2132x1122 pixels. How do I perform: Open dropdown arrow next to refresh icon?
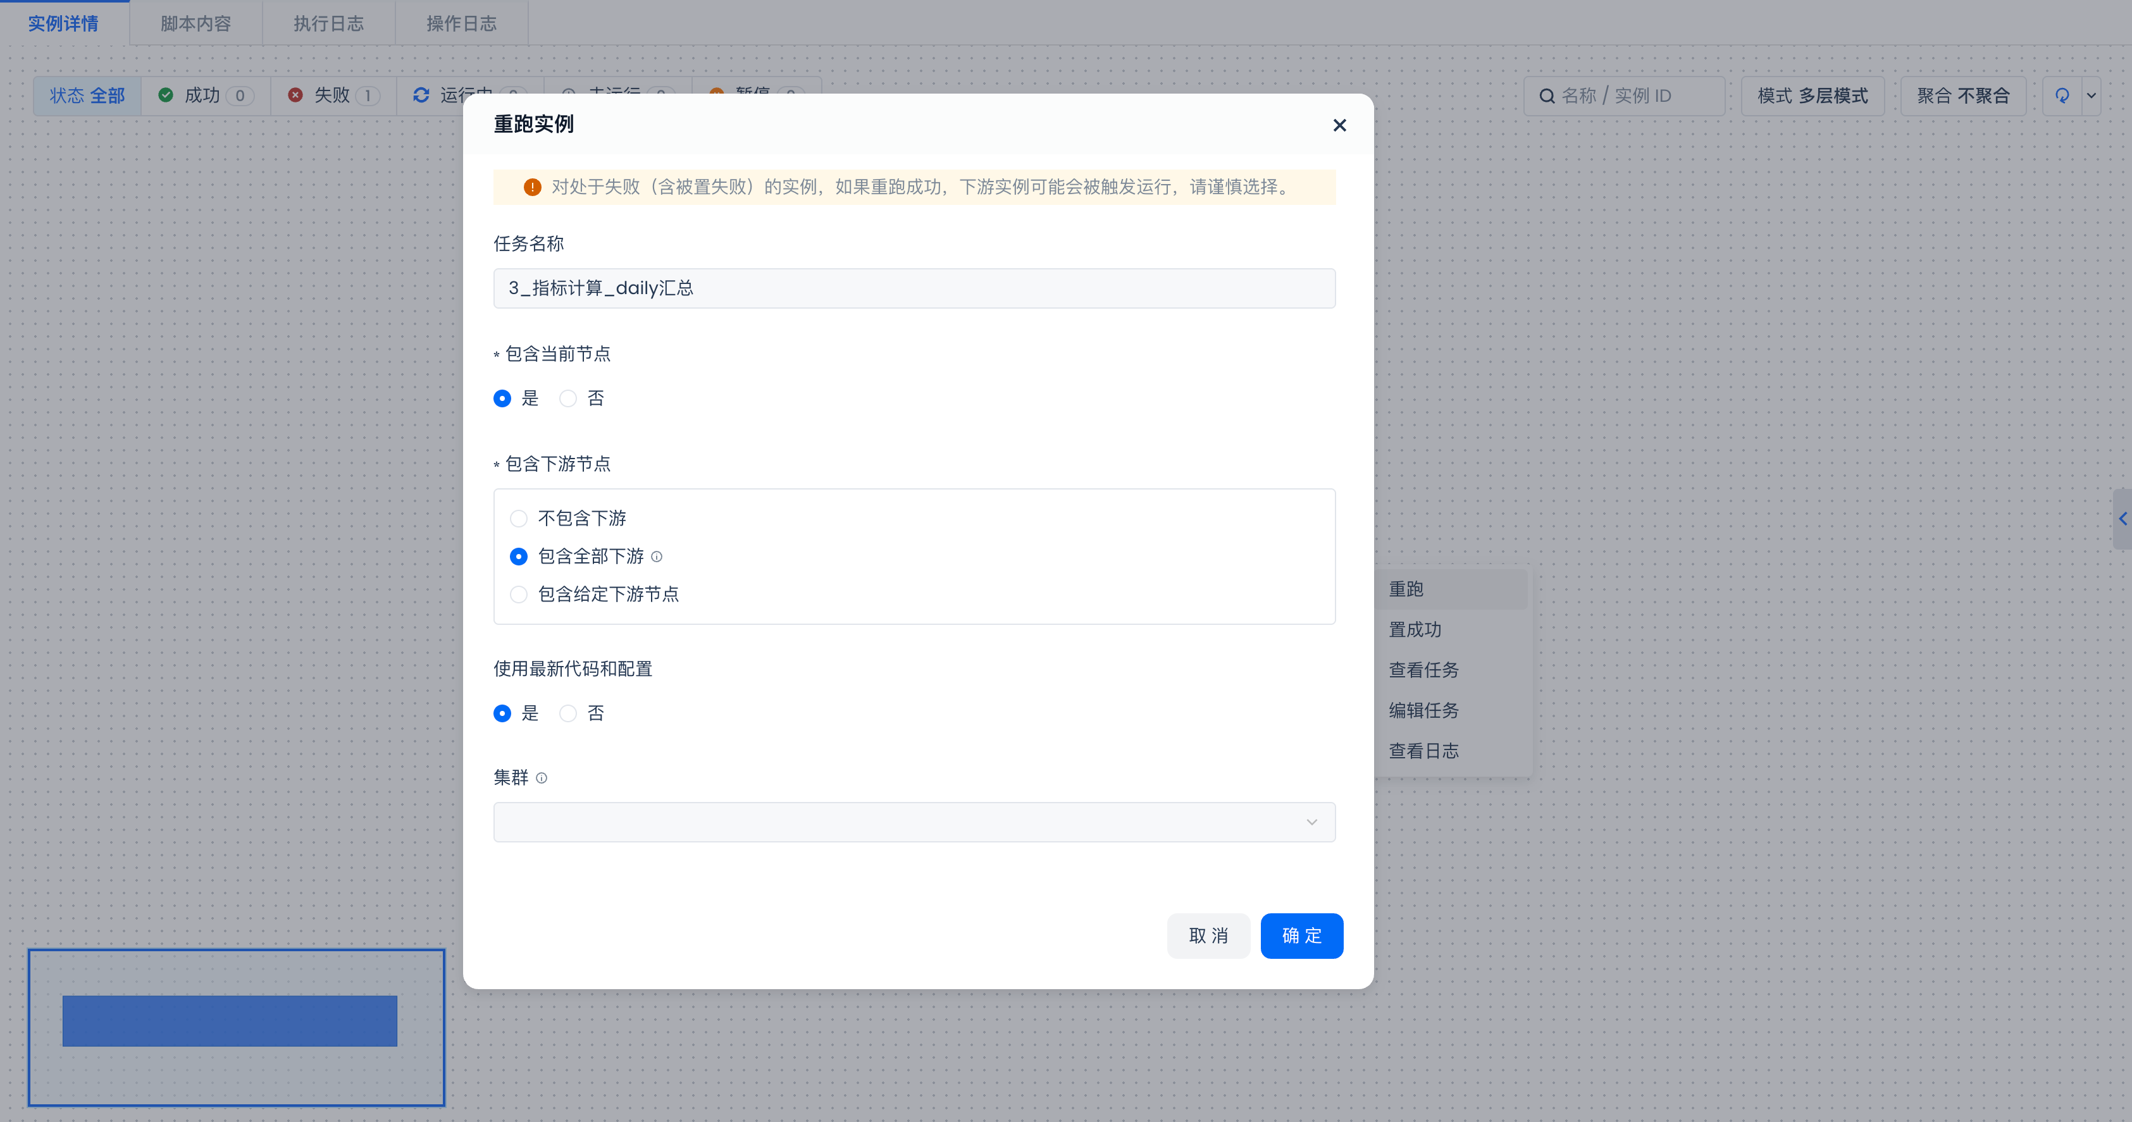tap(2092, 96)
